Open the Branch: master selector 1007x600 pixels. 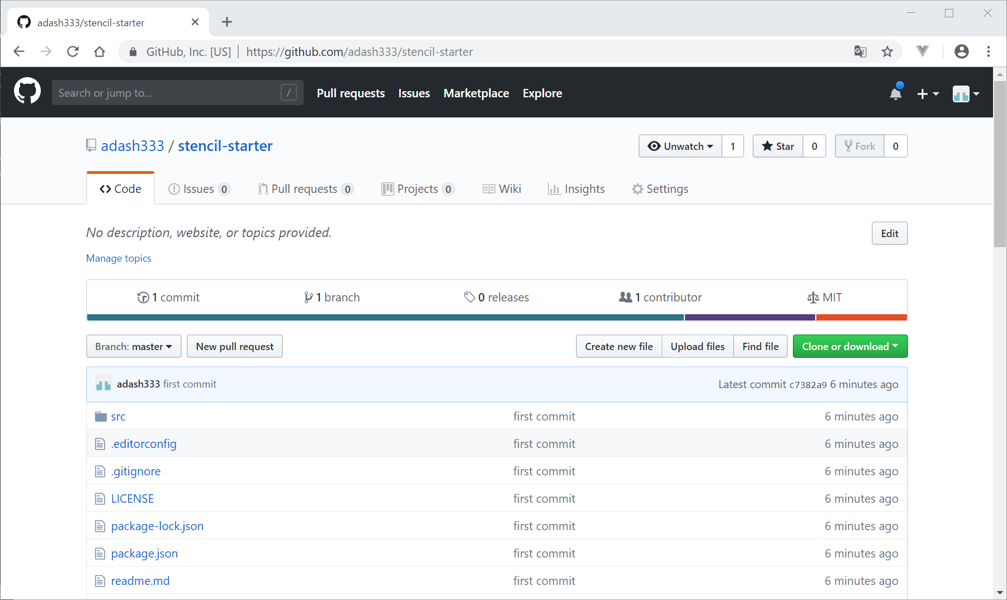point(134,346)
